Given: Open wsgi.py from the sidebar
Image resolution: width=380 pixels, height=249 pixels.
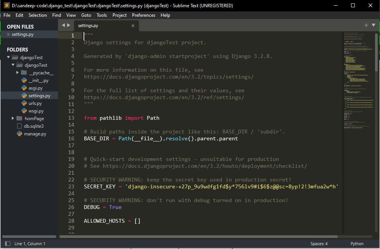Looking at the screenshot, I should point(36,111).
